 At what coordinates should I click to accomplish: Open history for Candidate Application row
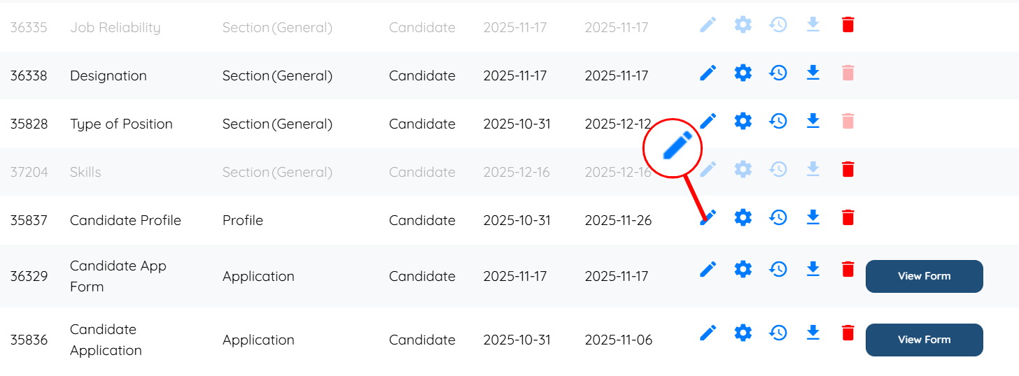[x=778, y=333]
